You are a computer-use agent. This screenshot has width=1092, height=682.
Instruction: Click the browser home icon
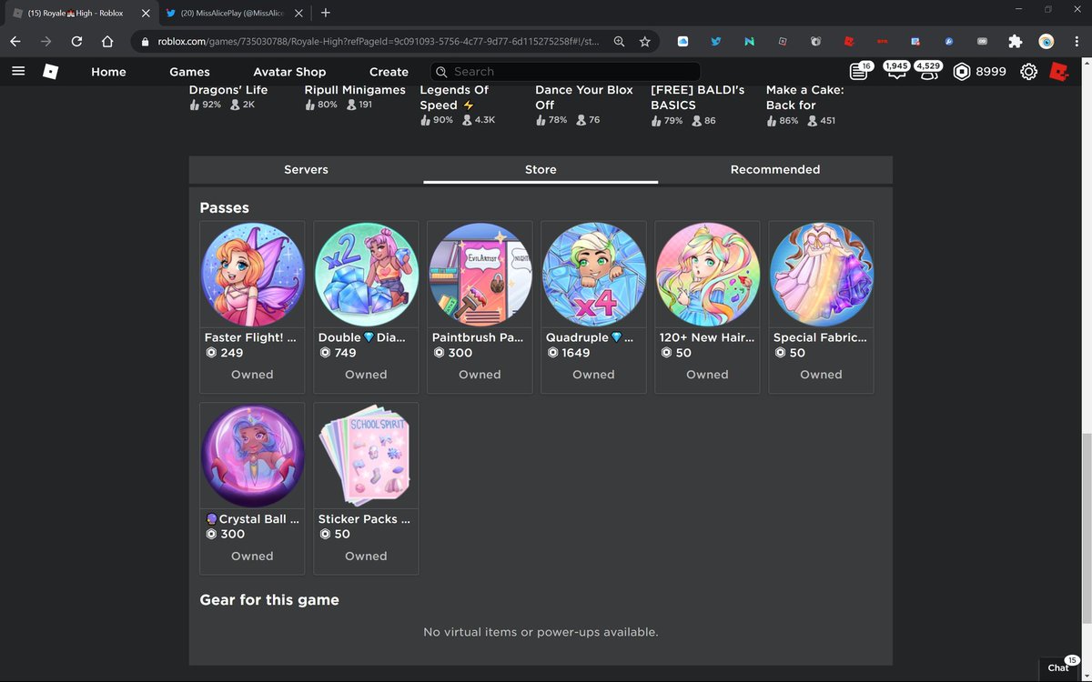click(107, 41)
